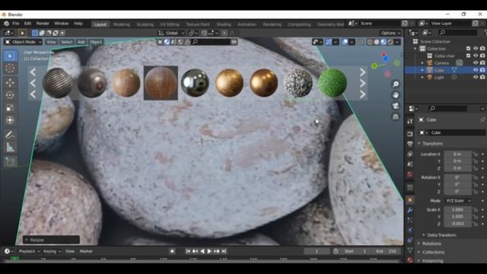Expand the Collections panel in properties
Screen dimensions: 487x274
433,252
